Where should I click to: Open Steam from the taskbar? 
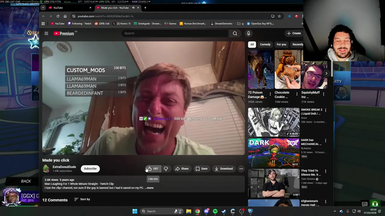[224, 211]
